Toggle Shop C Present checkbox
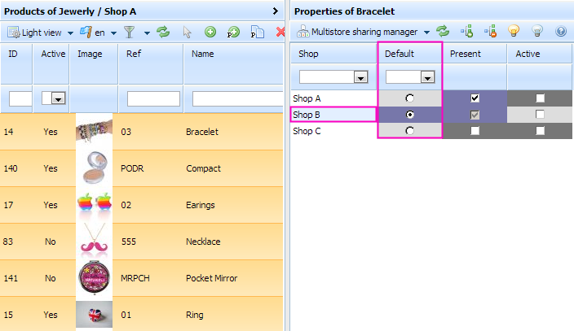The image size is (574, 331). tap(475, 131)
